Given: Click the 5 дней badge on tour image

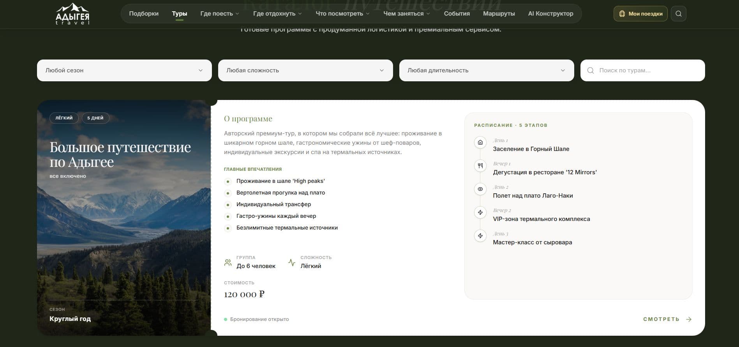Looking at the screenshot, I should (95, 118).
